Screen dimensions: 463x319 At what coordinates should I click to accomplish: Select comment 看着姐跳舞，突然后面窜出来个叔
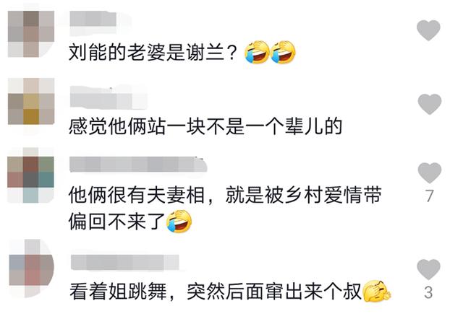[216, 291]
